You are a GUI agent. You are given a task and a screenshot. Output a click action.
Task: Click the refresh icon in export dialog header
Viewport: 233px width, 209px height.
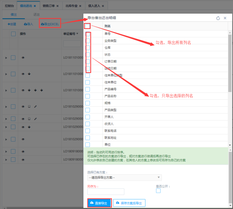[218, 18]
